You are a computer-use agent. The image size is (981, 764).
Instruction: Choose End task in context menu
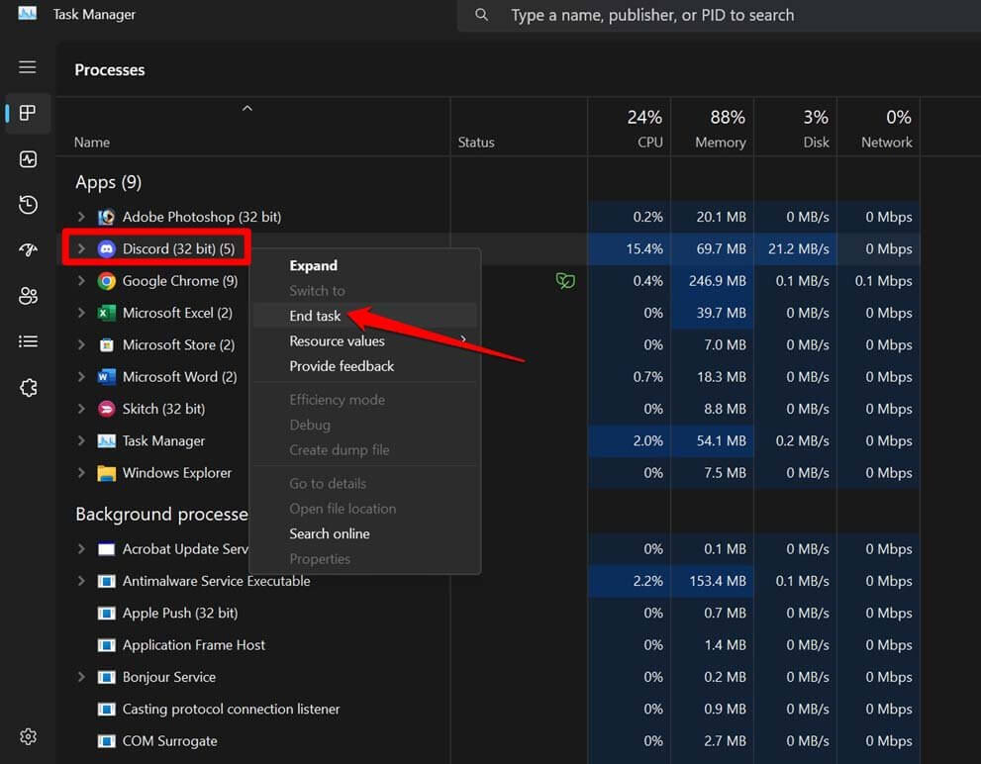tap(315, 316)
